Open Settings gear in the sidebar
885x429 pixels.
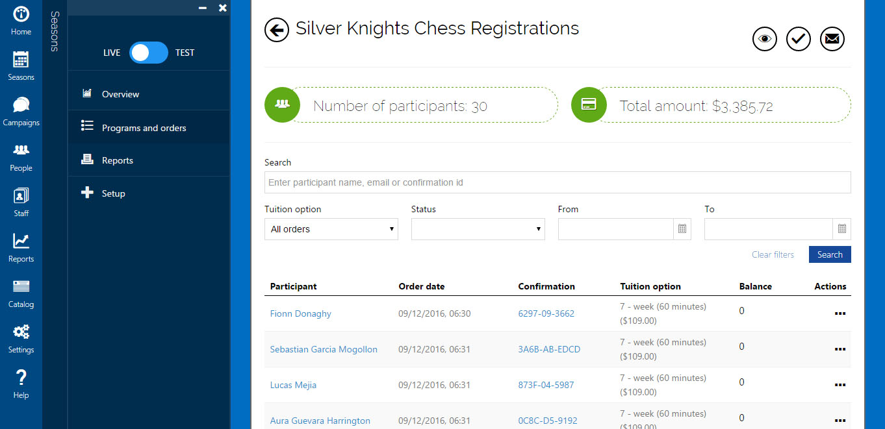coord(21,339)
